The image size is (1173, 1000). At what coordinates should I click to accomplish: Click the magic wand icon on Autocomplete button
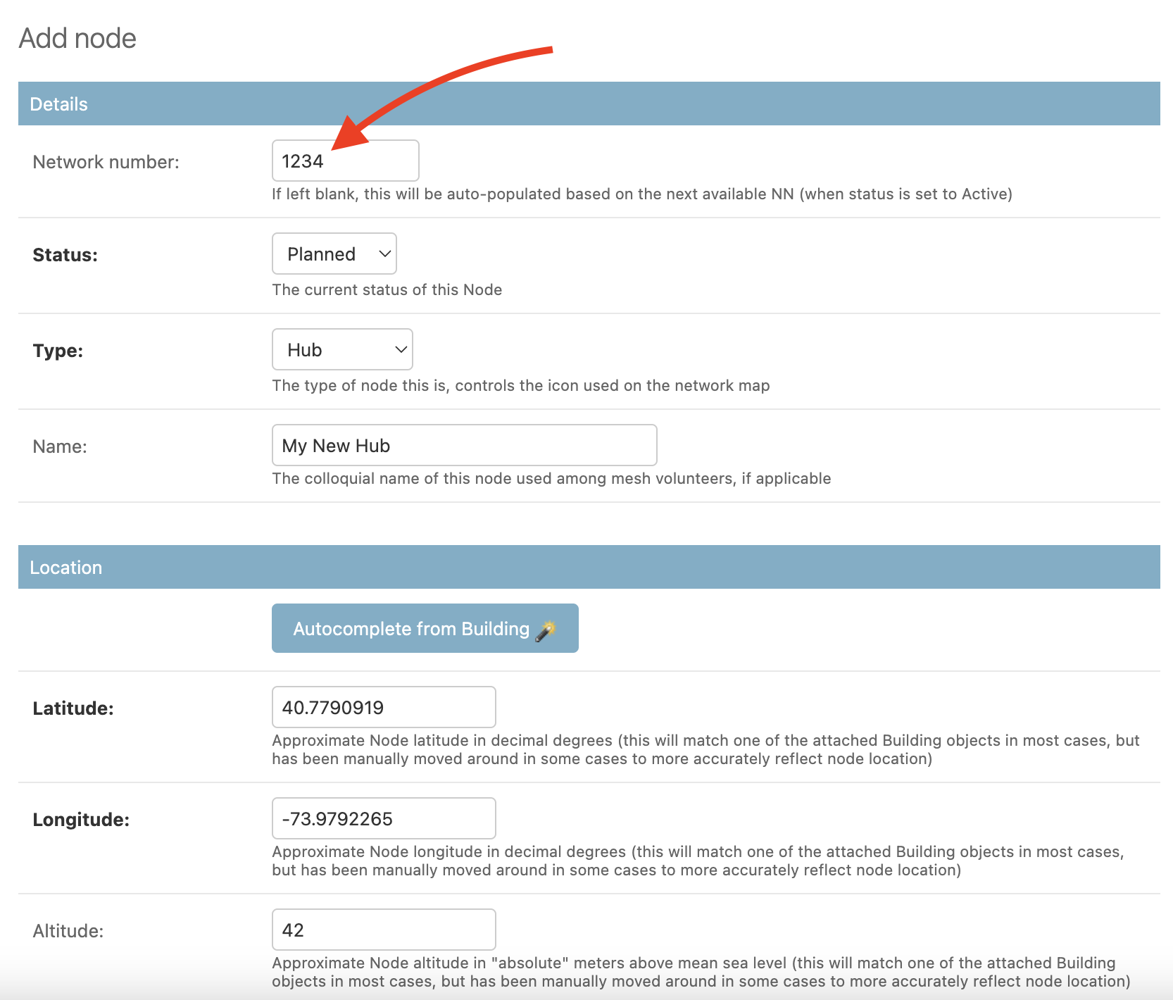click(x=546, y=630)
